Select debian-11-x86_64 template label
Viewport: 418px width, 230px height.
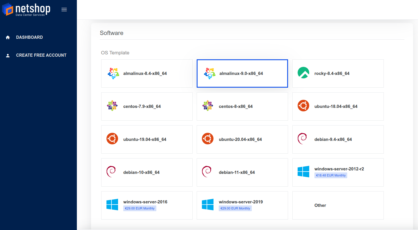[237, 172]
